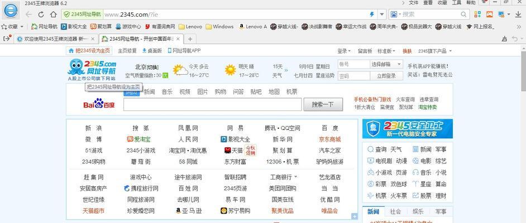This screenshot has height=223, width=526.
Task: Click the 搜索一下 button
Action: (x=323, y=104)
